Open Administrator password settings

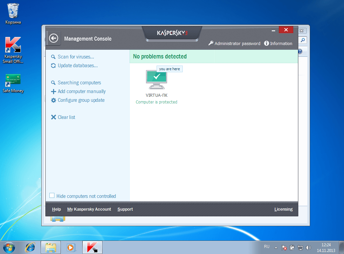[x=237, y=43]
